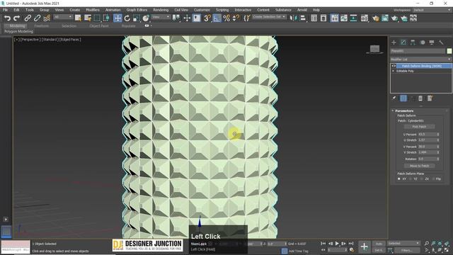Open the Create Selection Set dropdown

coord(269,17)
